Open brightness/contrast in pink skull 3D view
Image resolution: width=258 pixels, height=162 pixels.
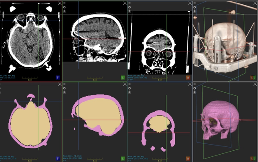(195, 92)
